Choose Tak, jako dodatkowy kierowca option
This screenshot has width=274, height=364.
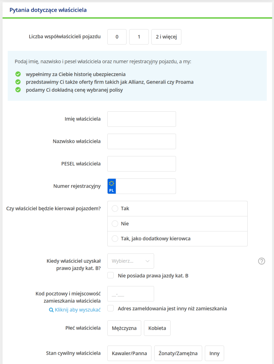(x=115, y=239)
